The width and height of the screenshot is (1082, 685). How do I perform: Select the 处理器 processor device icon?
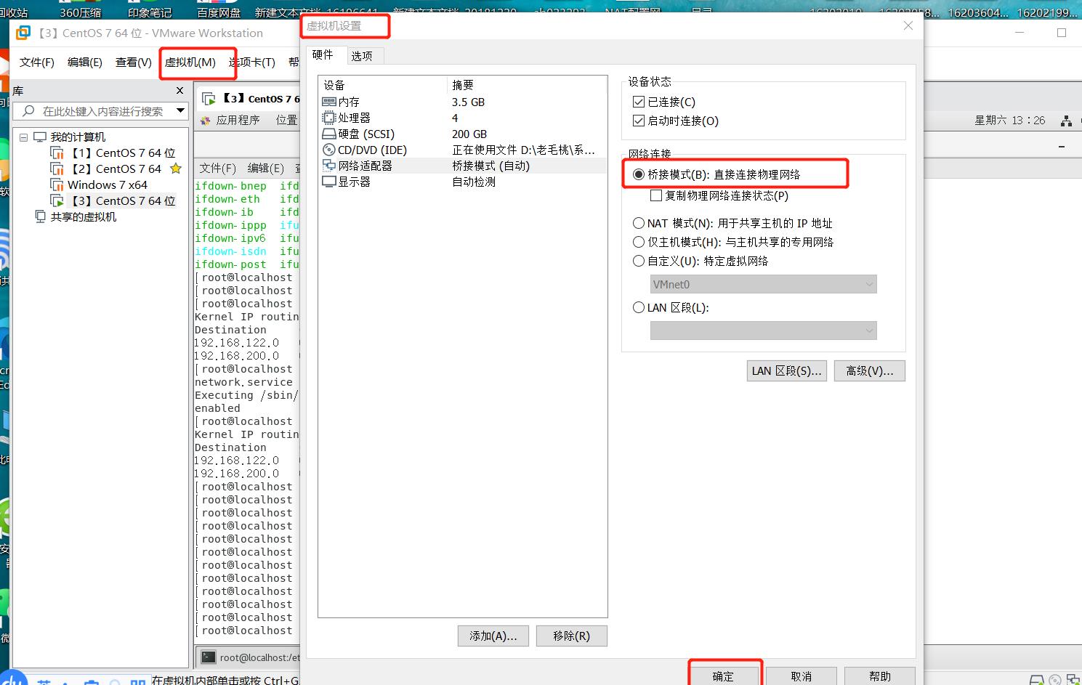tap(328, 118)
